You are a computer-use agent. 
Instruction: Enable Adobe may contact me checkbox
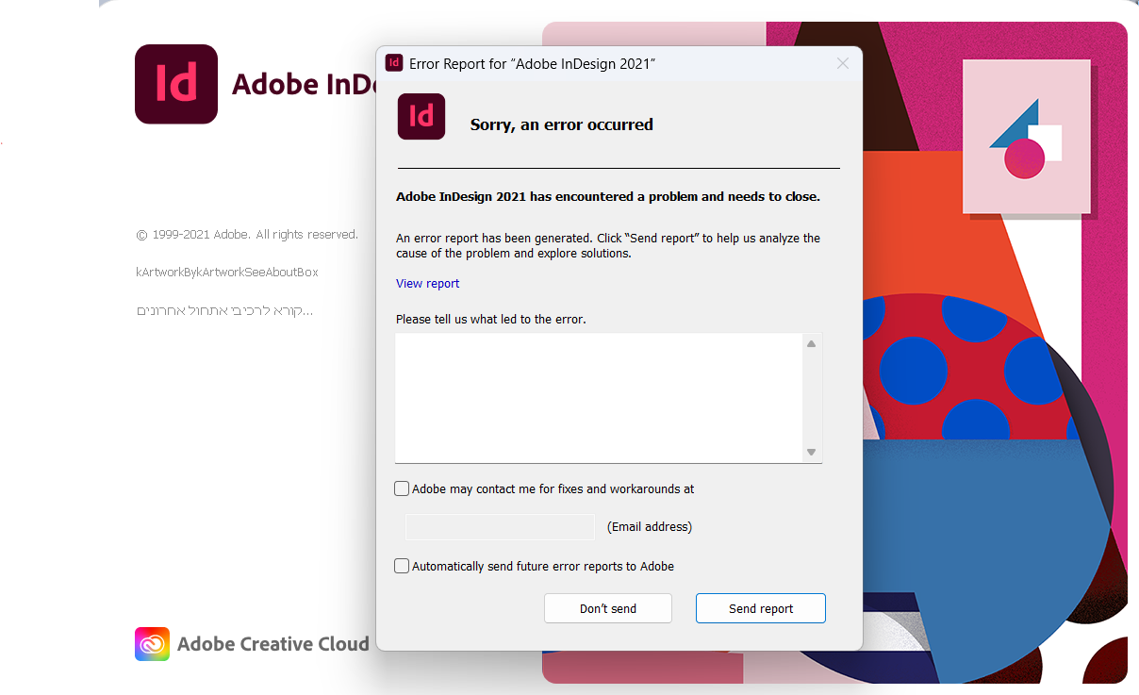tap(402, 488)
